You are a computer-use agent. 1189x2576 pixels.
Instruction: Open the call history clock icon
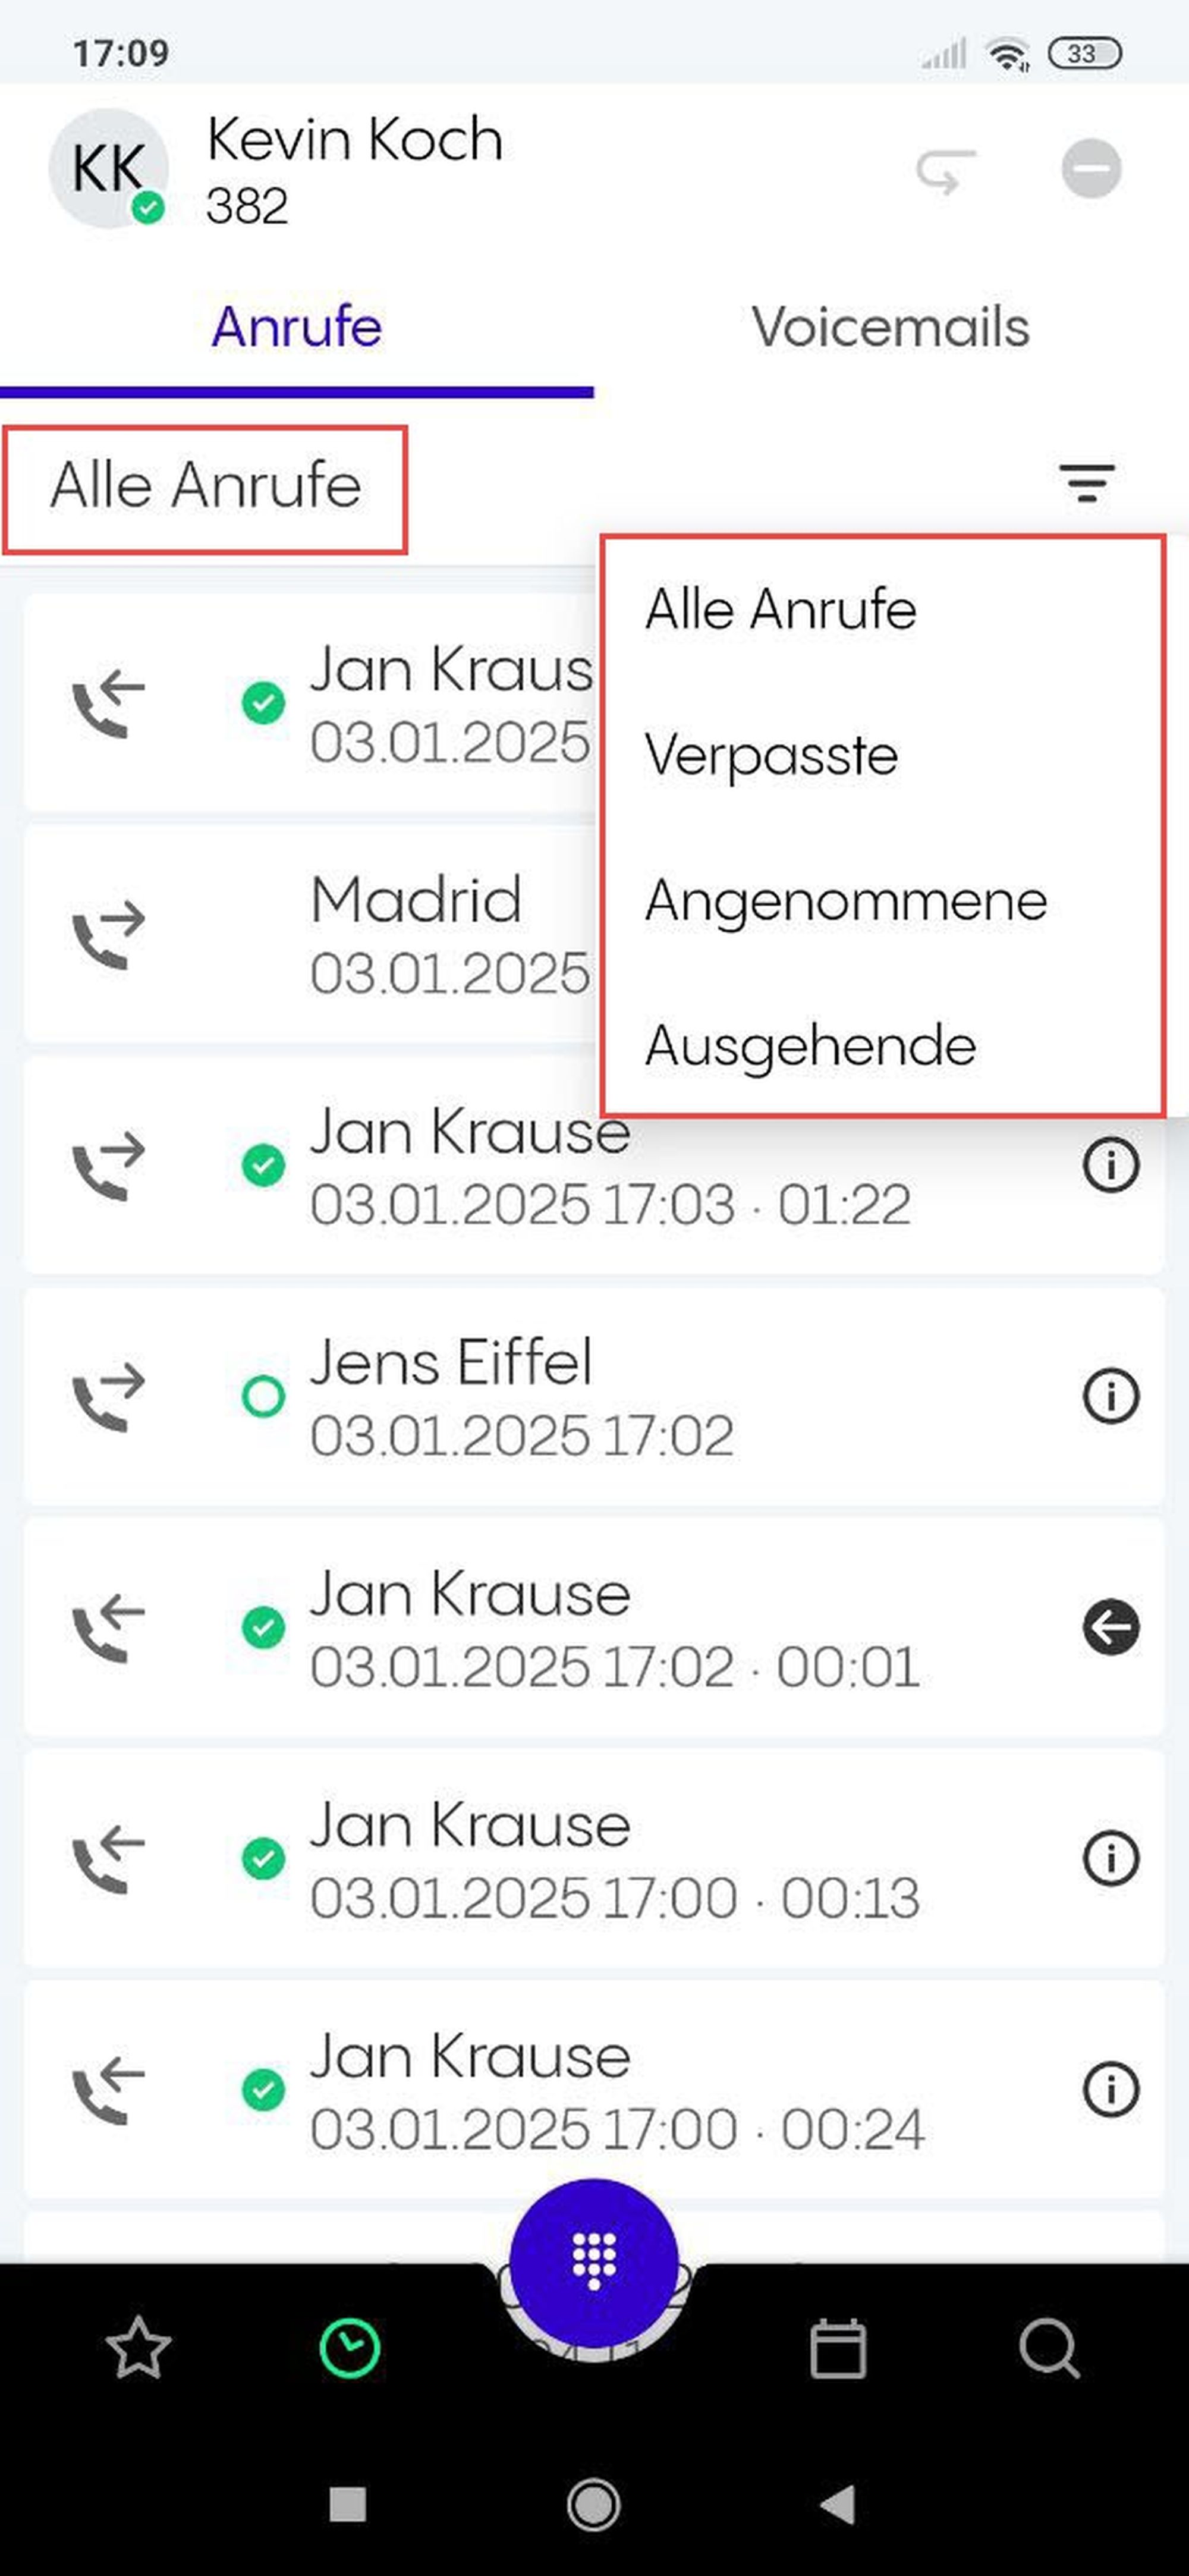349,2348
